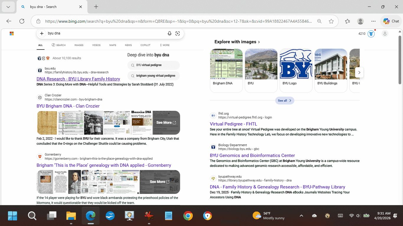Open visual search camera icon
The image size is (403, 226).
click(177, 34)
